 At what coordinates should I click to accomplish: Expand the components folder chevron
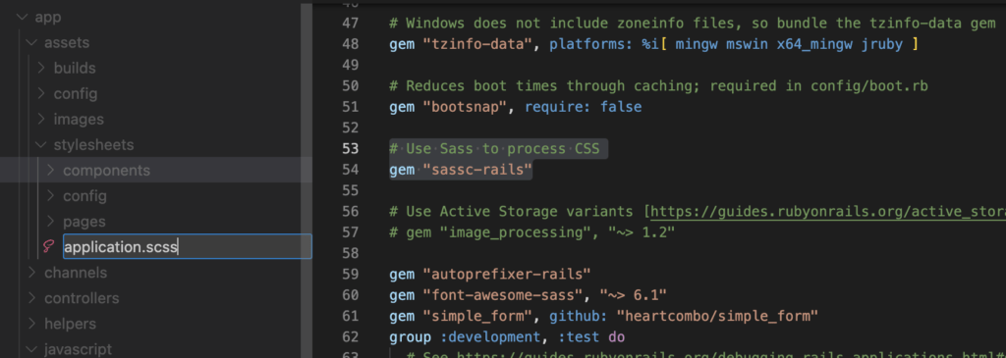[x=51, y=171]
